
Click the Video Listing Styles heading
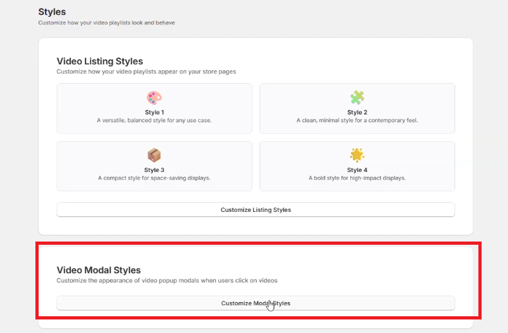100,61
